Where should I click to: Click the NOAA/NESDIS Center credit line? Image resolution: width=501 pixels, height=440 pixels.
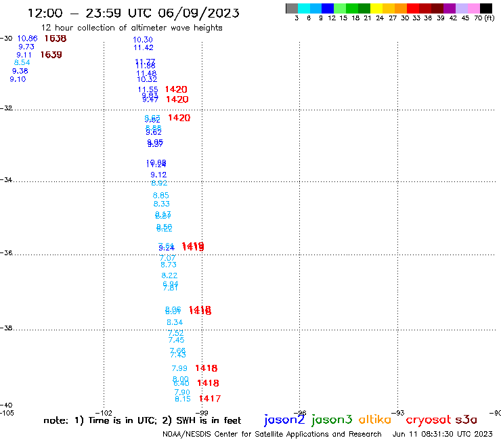(x=272, y=434)
